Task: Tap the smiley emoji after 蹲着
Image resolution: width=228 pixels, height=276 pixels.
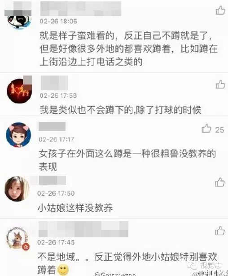Action: tap(63, 270)
